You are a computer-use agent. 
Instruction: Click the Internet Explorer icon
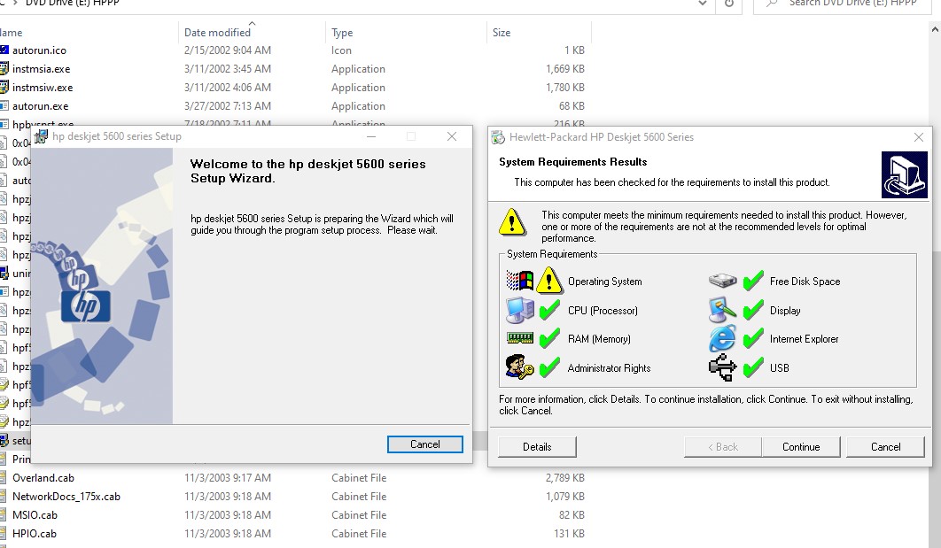tap(722, 338)
